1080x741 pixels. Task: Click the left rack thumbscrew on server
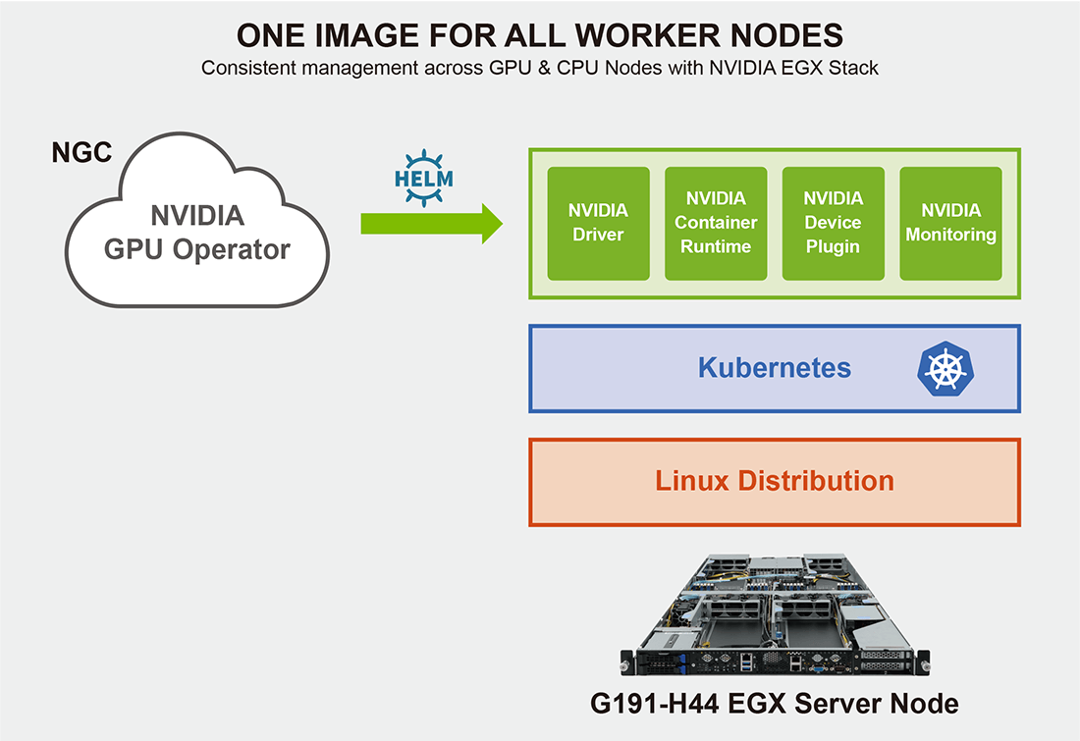626,665
